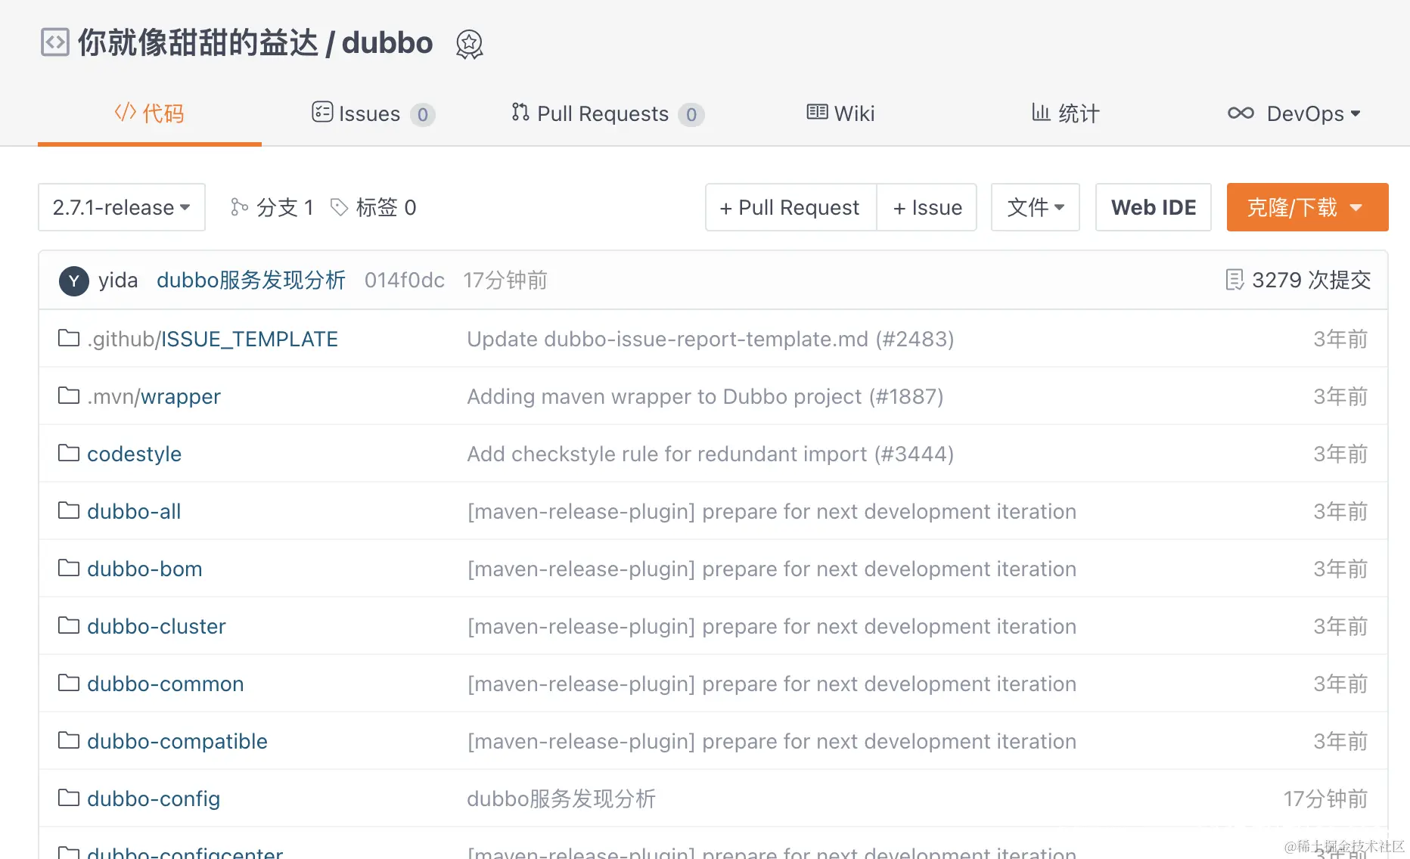Screen dimensions: 1410x859
Task: View 3279 次提交 commit history
Action: 1298,281
